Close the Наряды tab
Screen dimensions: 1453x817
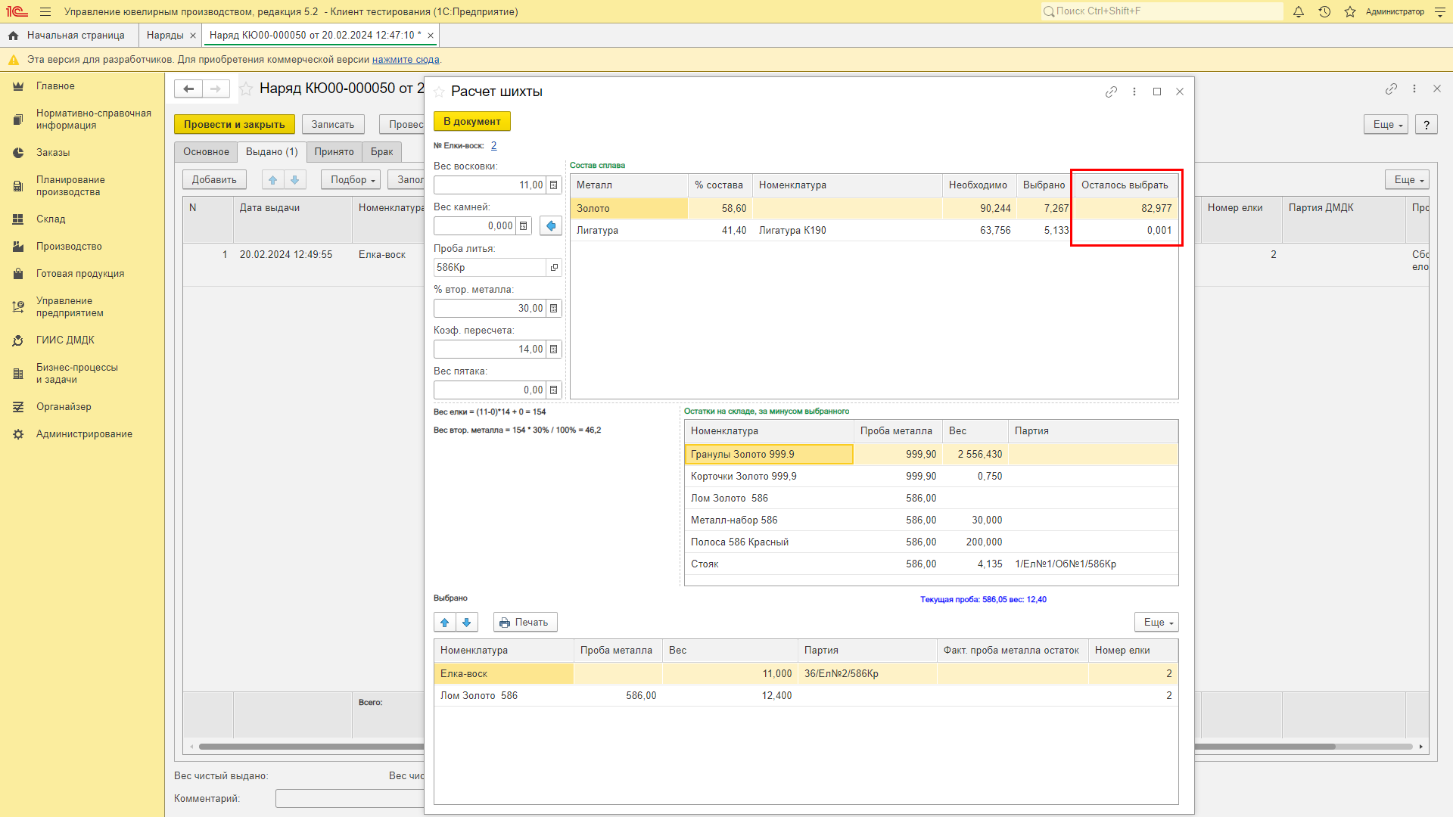193,36
